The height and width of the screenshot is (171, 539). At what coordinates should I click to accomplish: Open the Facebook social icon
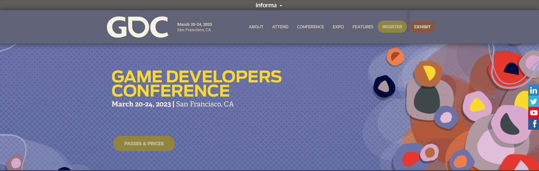(534, 124)
